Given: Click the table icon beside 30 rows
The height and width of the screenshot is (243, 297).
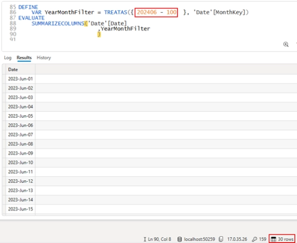Looking at the screenshot, I should pyautogui.click(x=273, y=239).
